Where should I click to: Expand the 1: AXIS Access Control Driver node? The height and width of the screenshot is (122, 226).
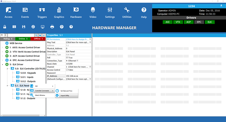[x=2, y=47]
